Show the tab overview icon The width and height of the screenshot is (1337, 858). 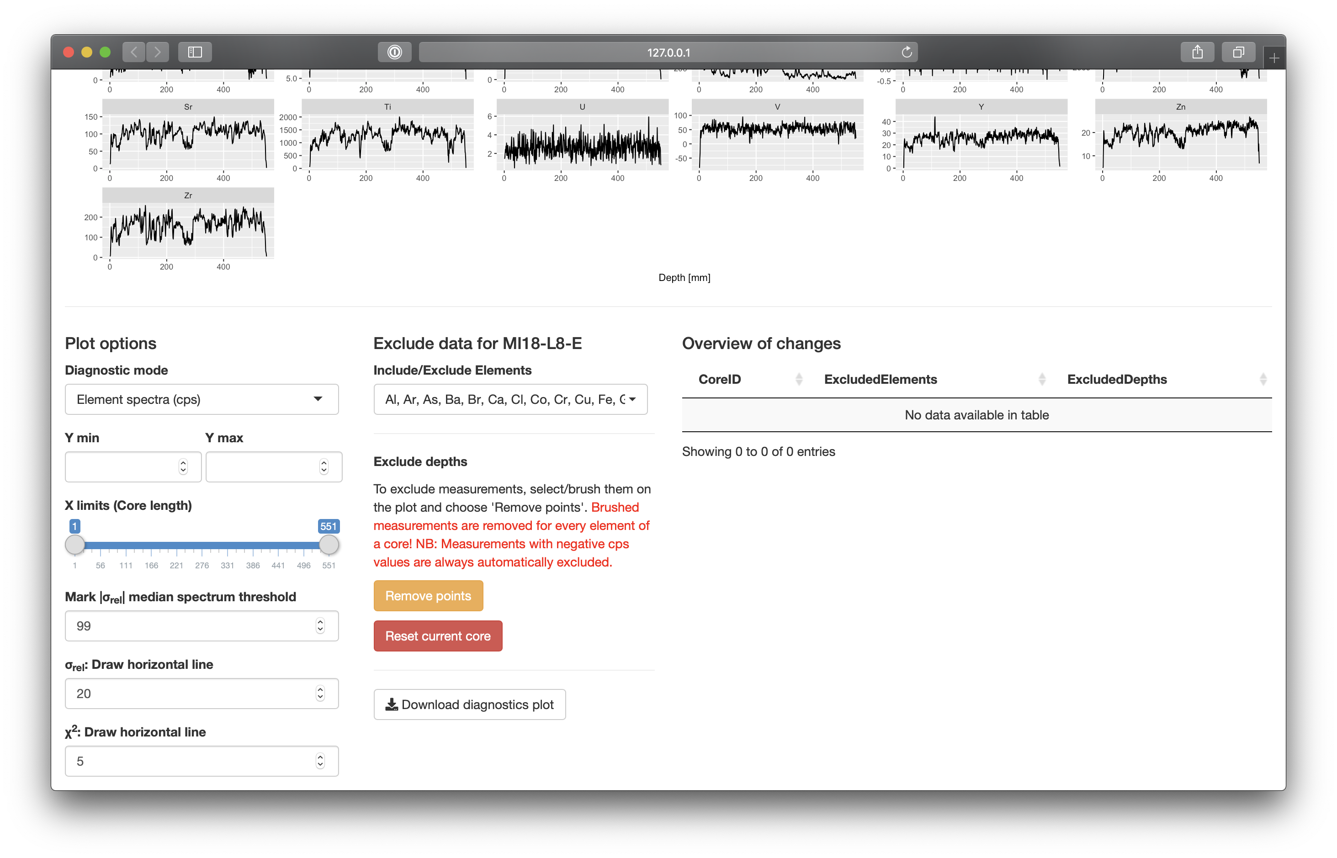tap(1238, 53)
